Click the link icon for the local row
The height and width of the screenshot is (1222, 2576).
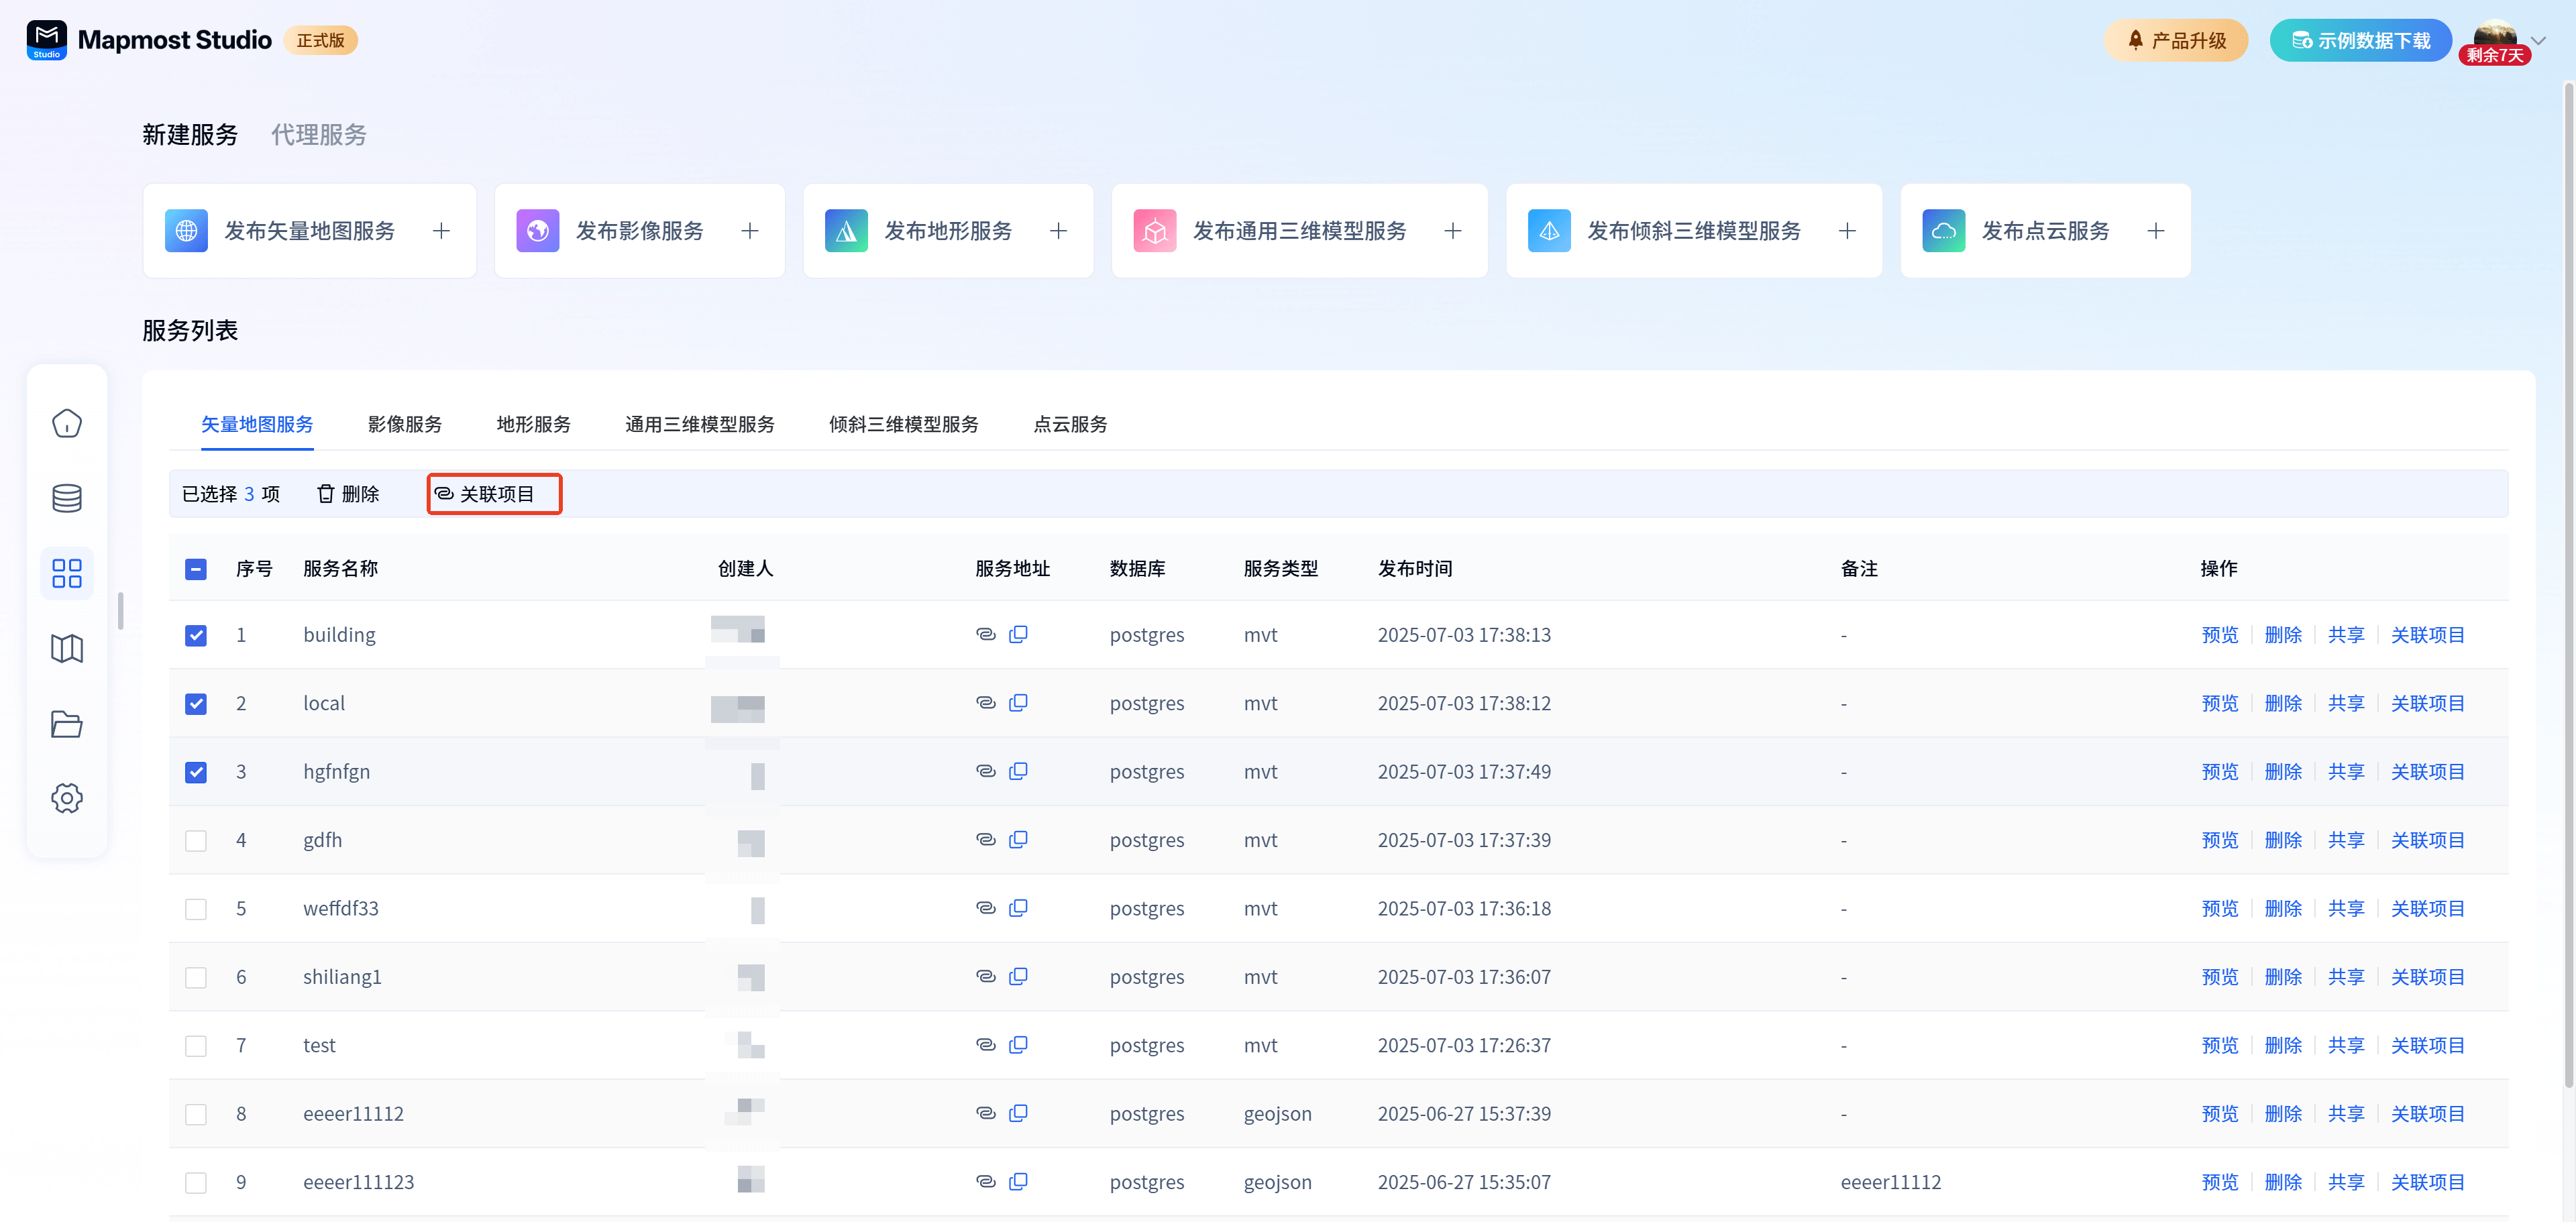point(985,703)
